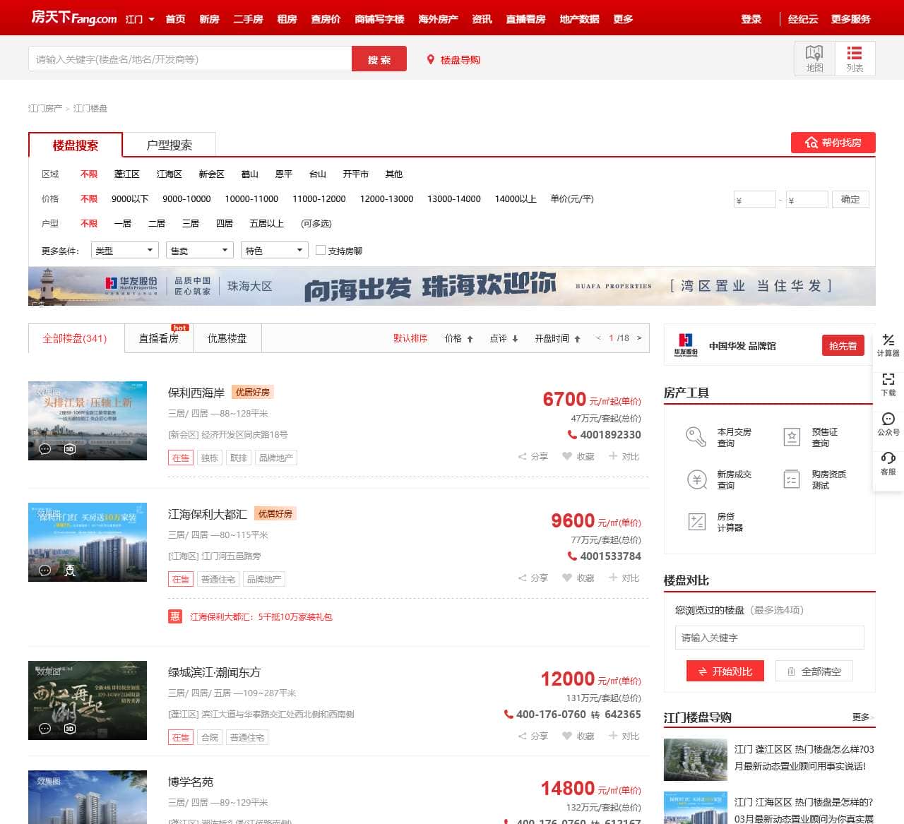Select 一居 room type filter
The width and height of the screenshot is (904, 824).
(x=123, y=223)
